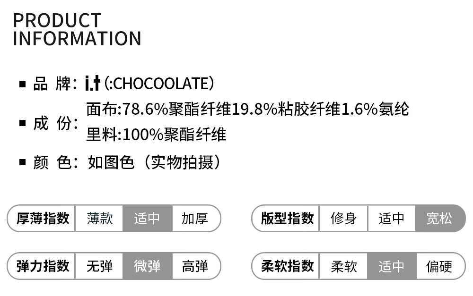Click the (:CHOCOOLATE) brand name text
The image size is (473, 296).
tap(159, 84)
